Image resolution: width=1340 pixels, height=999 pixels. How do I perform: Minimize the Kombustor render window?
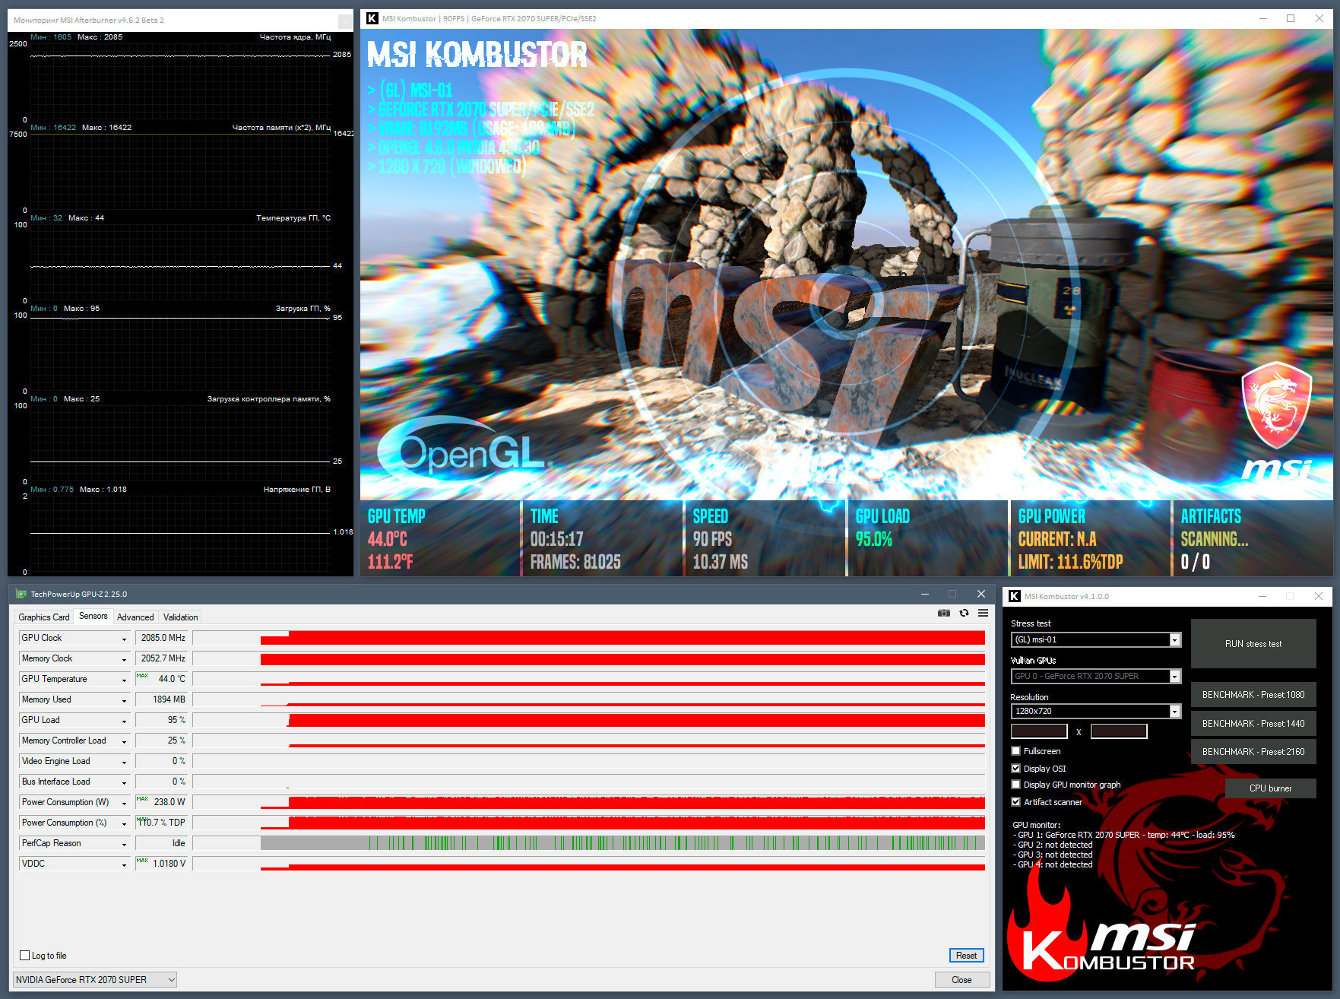pyautogui.click(x=1263, y=18)
